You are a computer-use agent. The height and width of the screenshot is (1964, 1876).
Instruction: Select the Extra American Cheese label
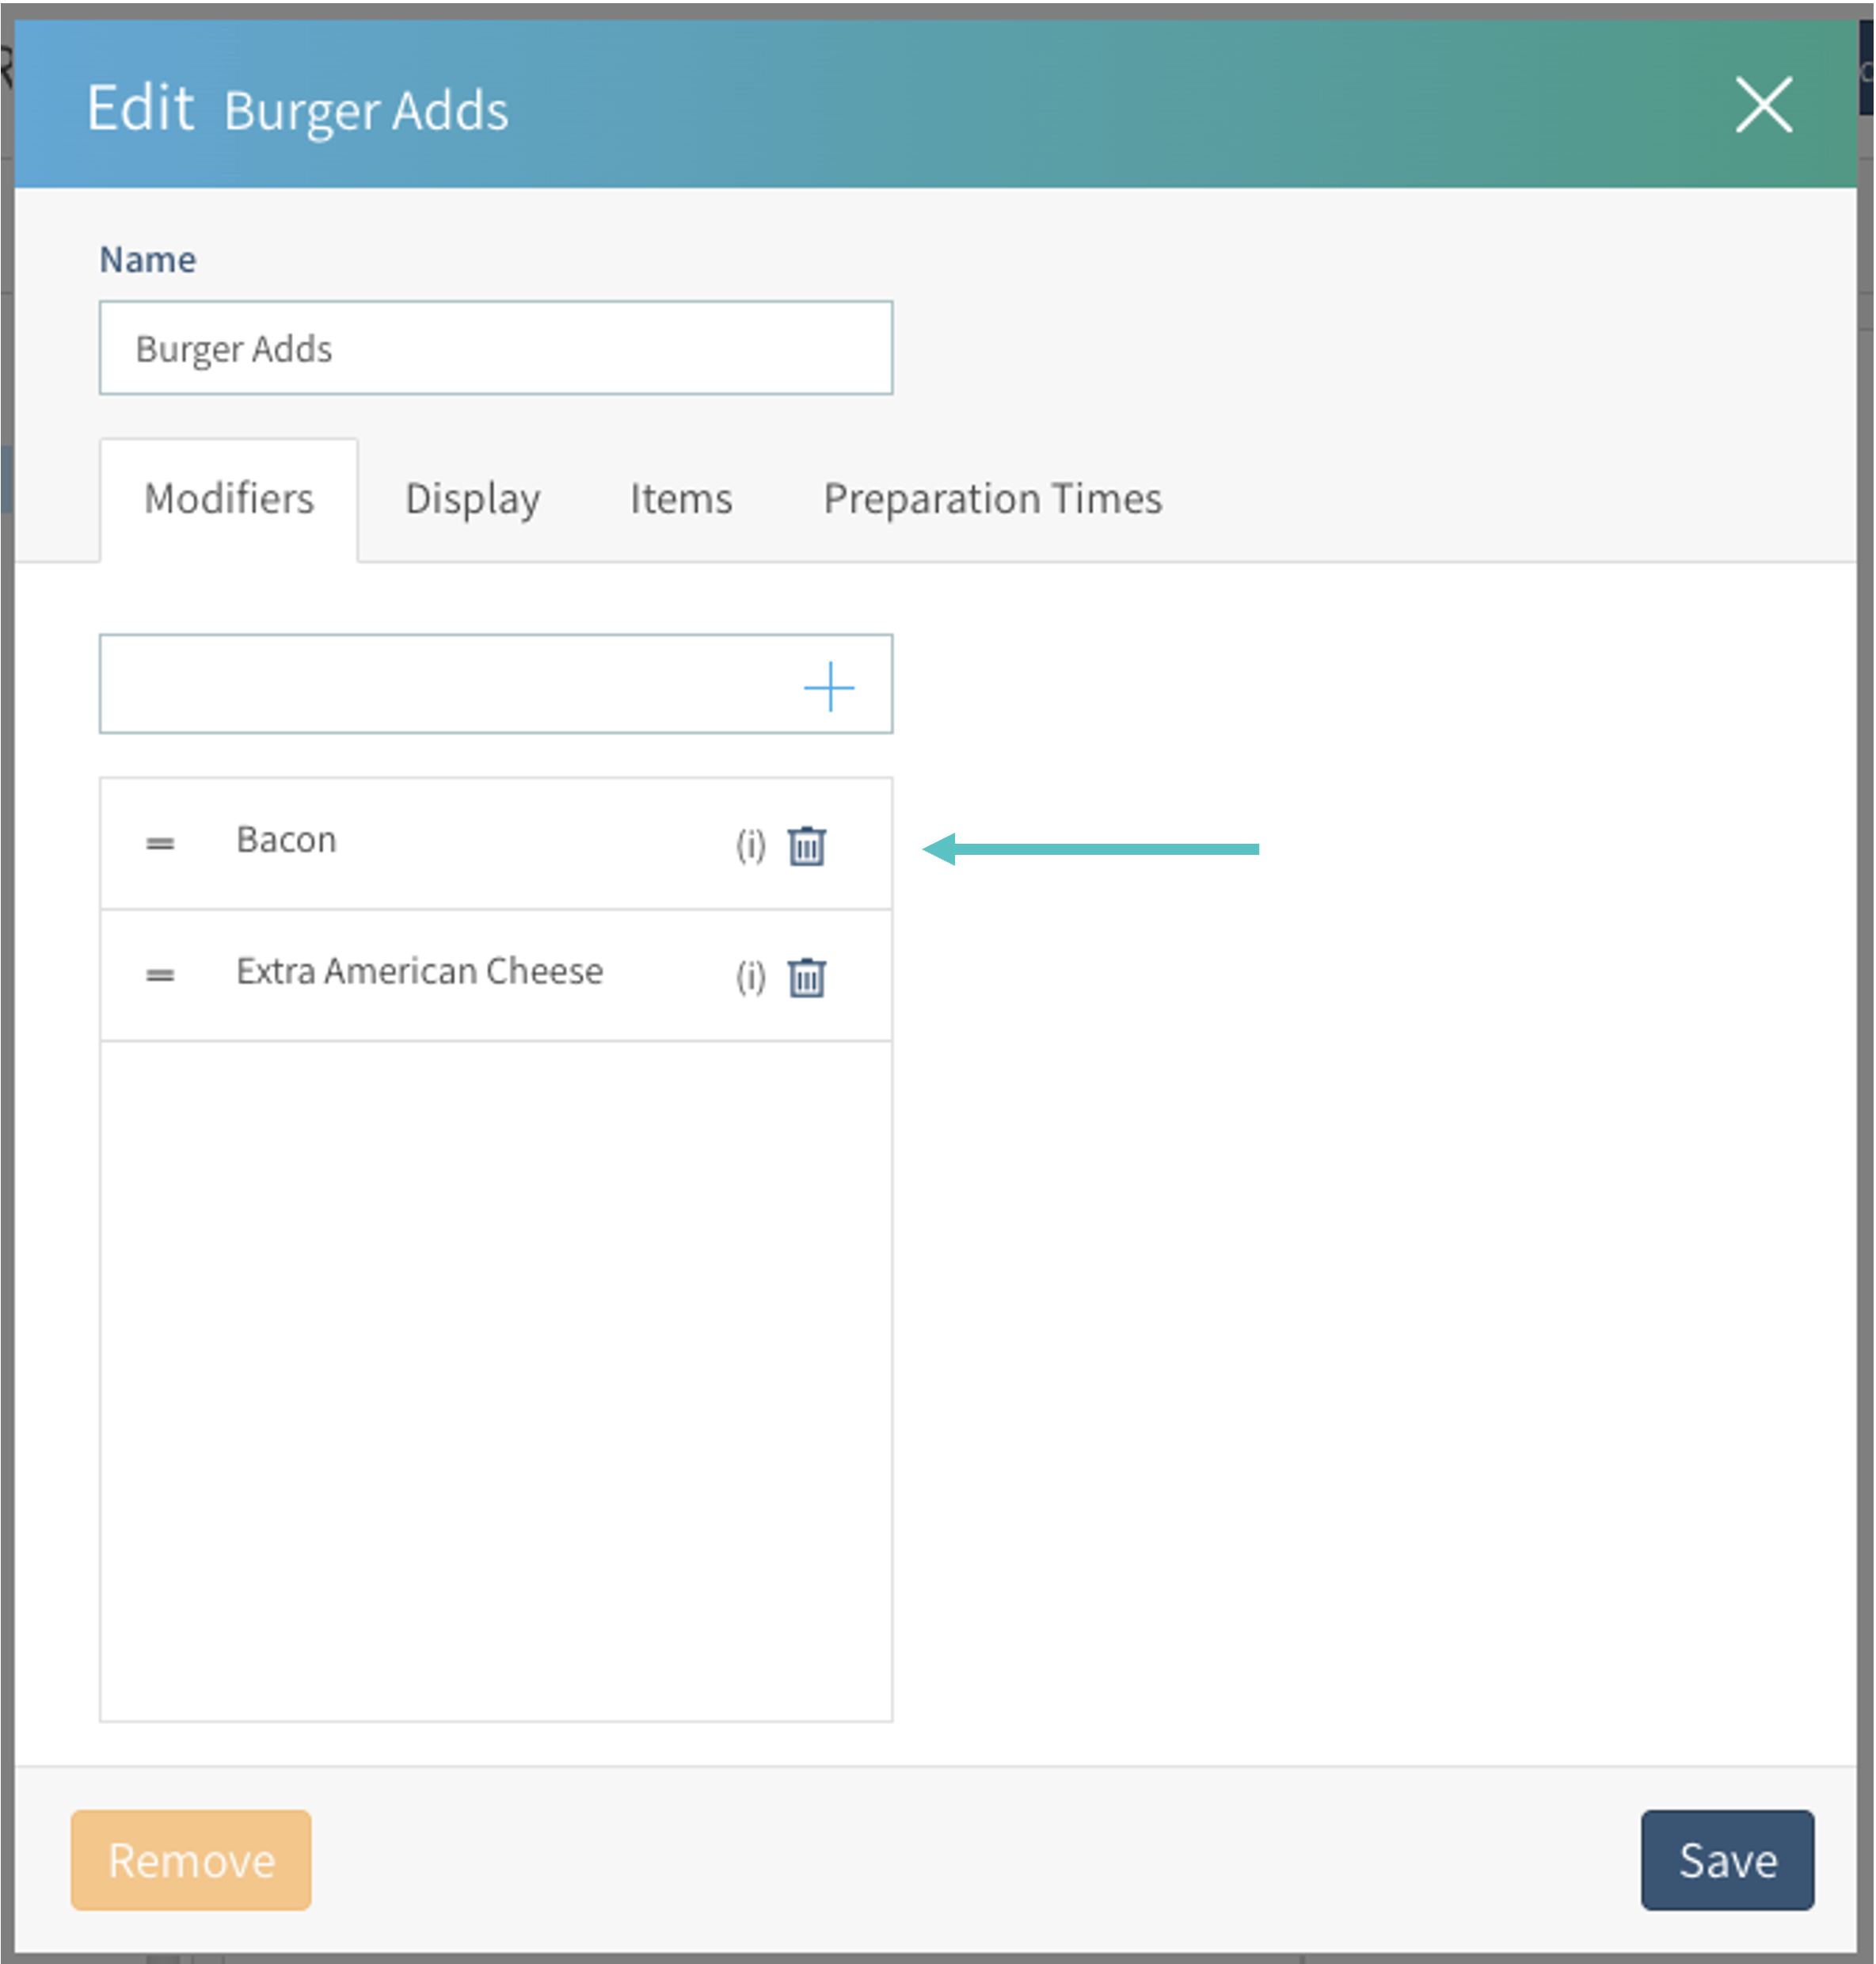click(419, 971)
